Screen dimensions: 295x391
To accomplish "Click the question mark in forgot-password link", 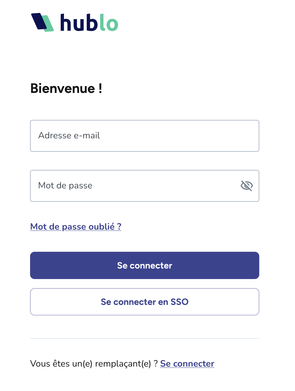I will [x=119, y=226].
